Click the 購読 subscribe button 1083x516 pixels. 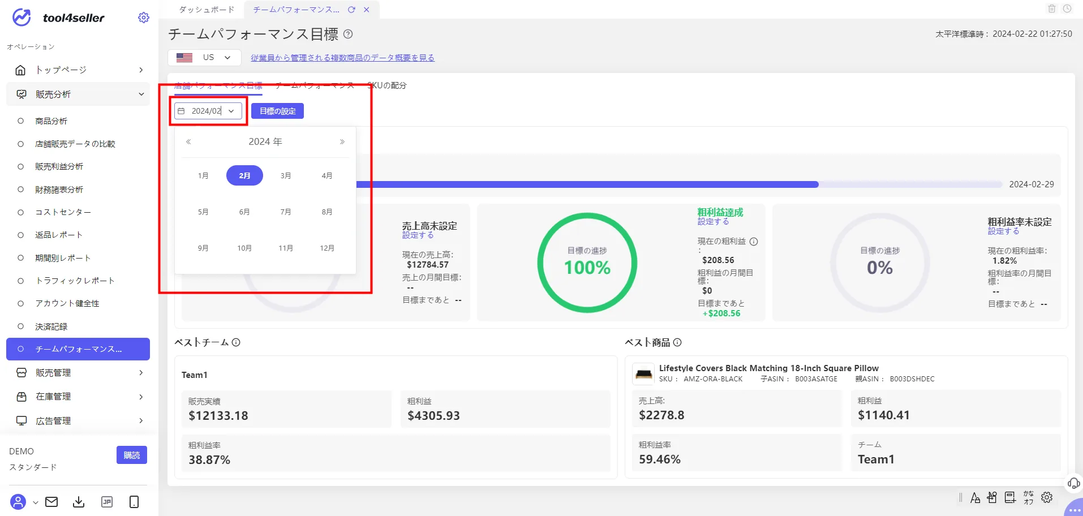pos(132,455)
